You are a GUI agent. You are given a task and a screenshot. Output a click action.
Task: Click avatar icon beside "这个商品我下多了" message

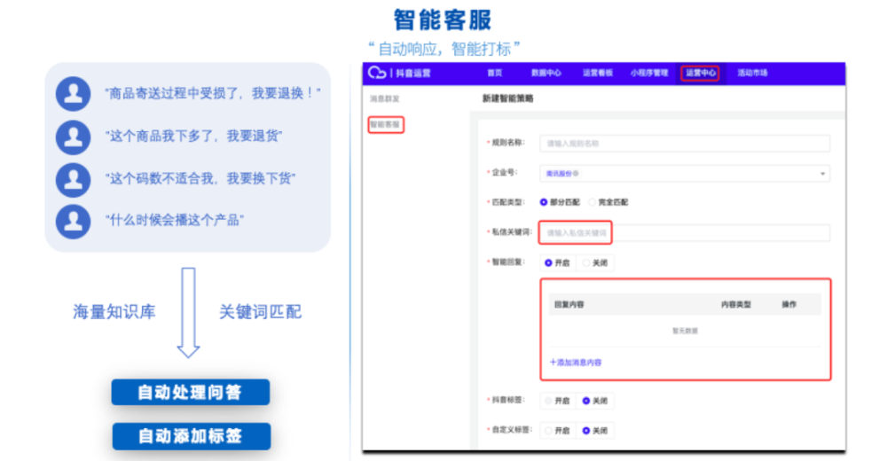pos(73,137)
